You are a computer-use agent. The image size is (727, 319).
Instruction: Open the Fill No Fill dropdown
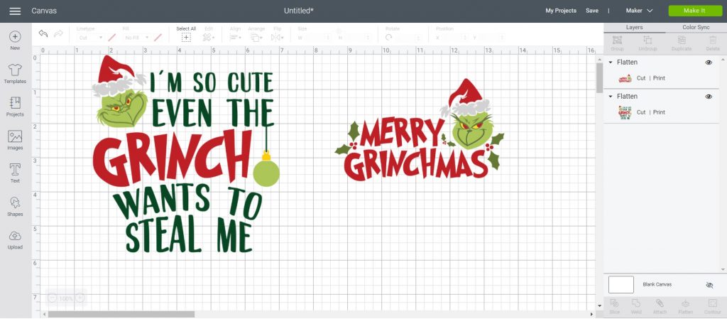[x=136, y=38]
